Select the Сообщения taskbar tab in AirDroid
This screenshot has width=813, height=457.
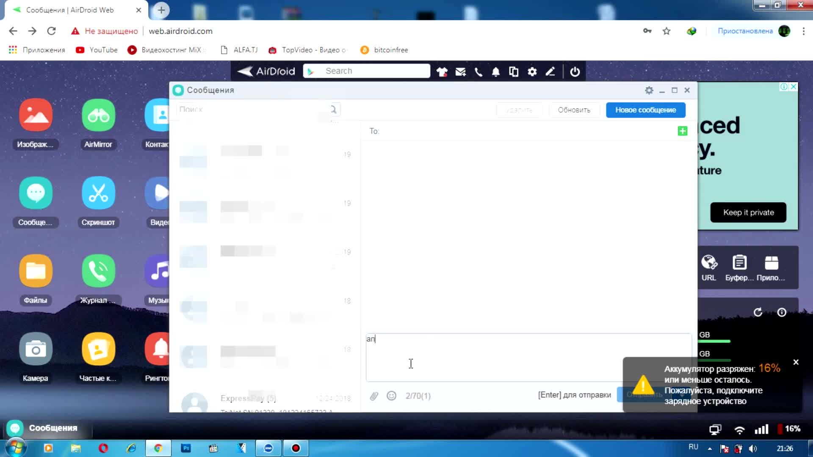tap(47, 428)
